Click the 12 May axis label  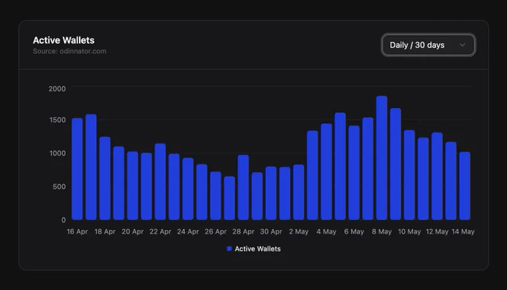click(x=437, y=231)
